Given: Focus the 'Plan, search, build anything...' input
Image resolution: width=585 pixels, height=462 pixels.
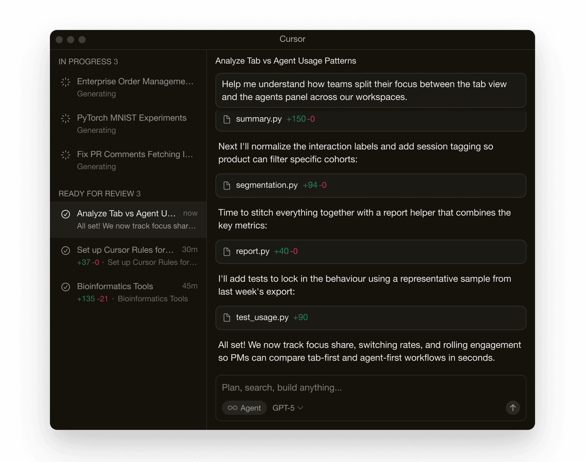Looking at the screenshot, I should [x=370, y=388].
